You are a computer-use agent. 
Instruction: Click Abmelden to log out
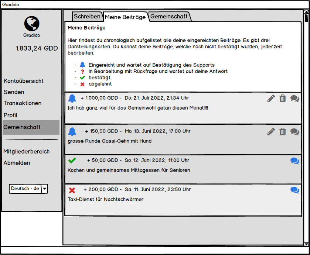pyautogui.click(x=17, y=163)
